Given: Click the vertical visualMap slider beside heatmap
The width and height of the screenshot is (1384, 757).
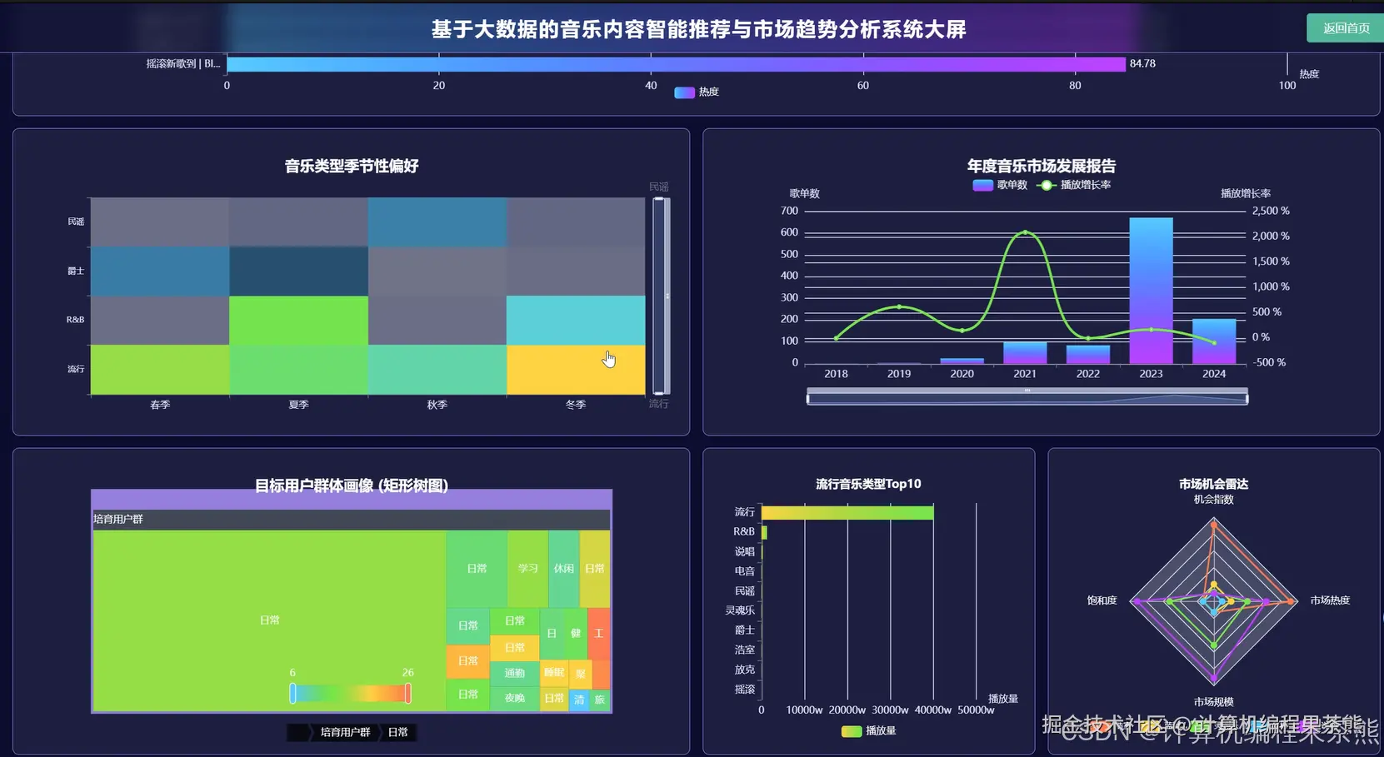Looking at the screenshot, I should (660, 294).
